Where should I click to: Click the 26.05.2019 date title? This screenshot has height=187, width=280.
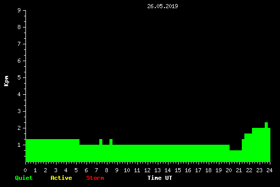coord(162,6)
